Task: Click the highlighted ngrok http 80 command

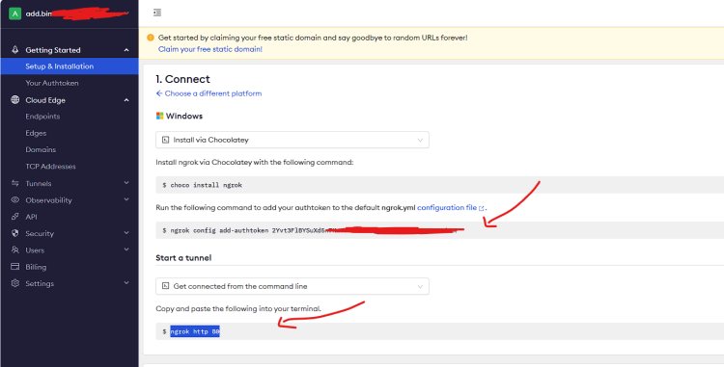Action: tap(195, 331)
